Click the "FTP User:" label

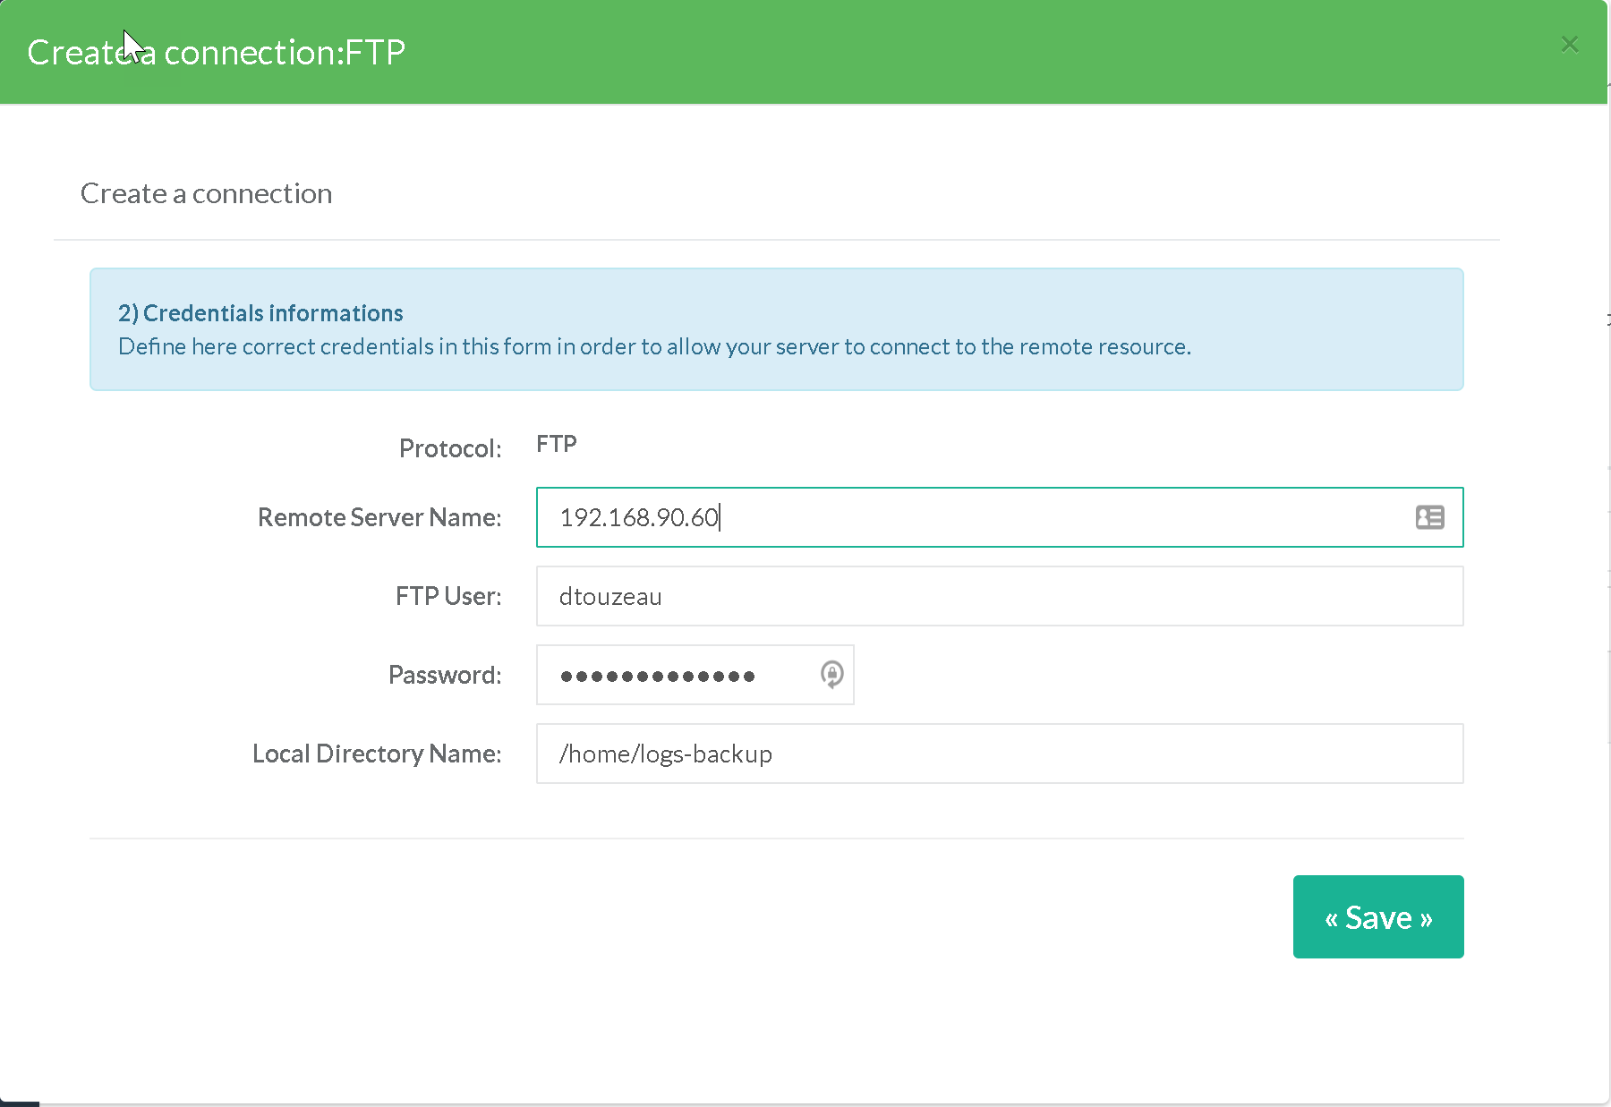pyautogui.click(x=447, y=596)
